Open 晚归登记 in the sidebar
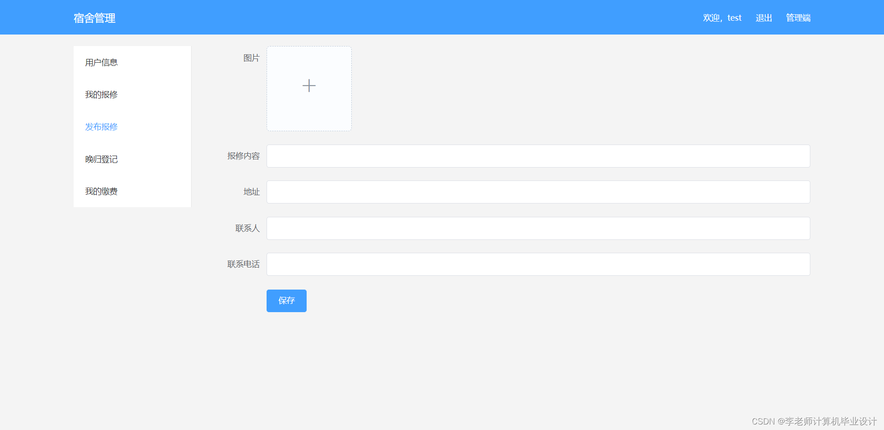Viewport: 884px width, 430px height. point(101,159)
